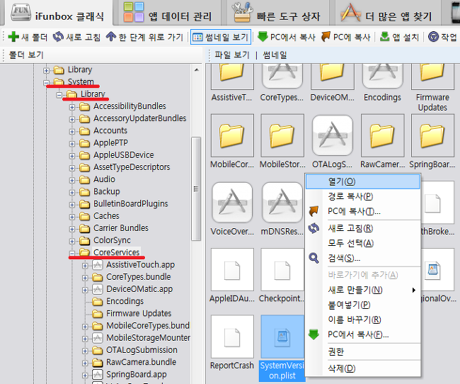Expand the ApplePTP folder node
Screen dimensions: 460x384
tap(72, 144)
